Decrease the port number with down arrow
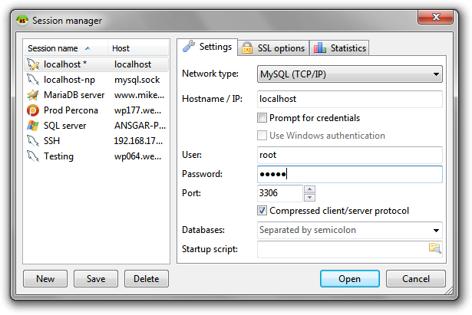 (309, 198)
